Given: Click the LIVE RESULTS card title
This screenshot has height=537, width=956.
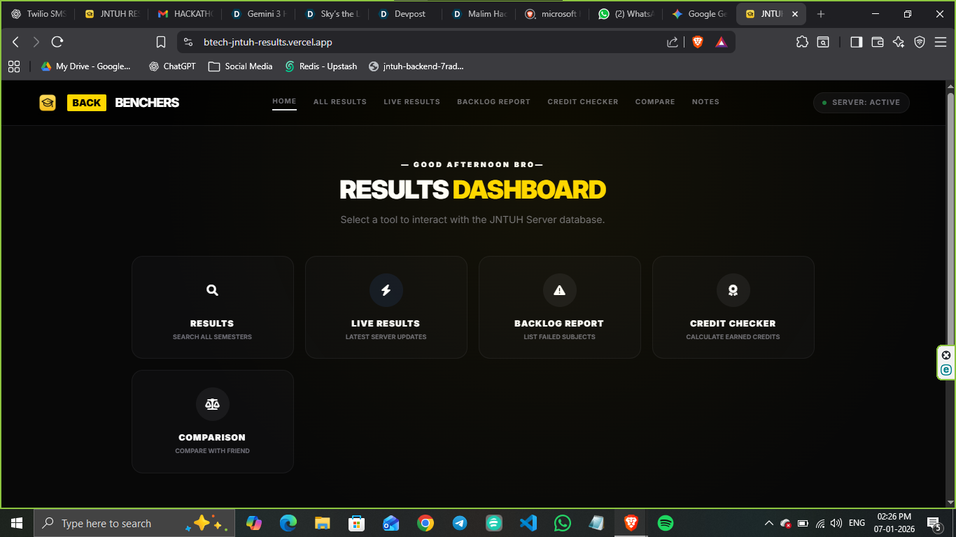Looking at the screenshot, I should tap(386, 324).
